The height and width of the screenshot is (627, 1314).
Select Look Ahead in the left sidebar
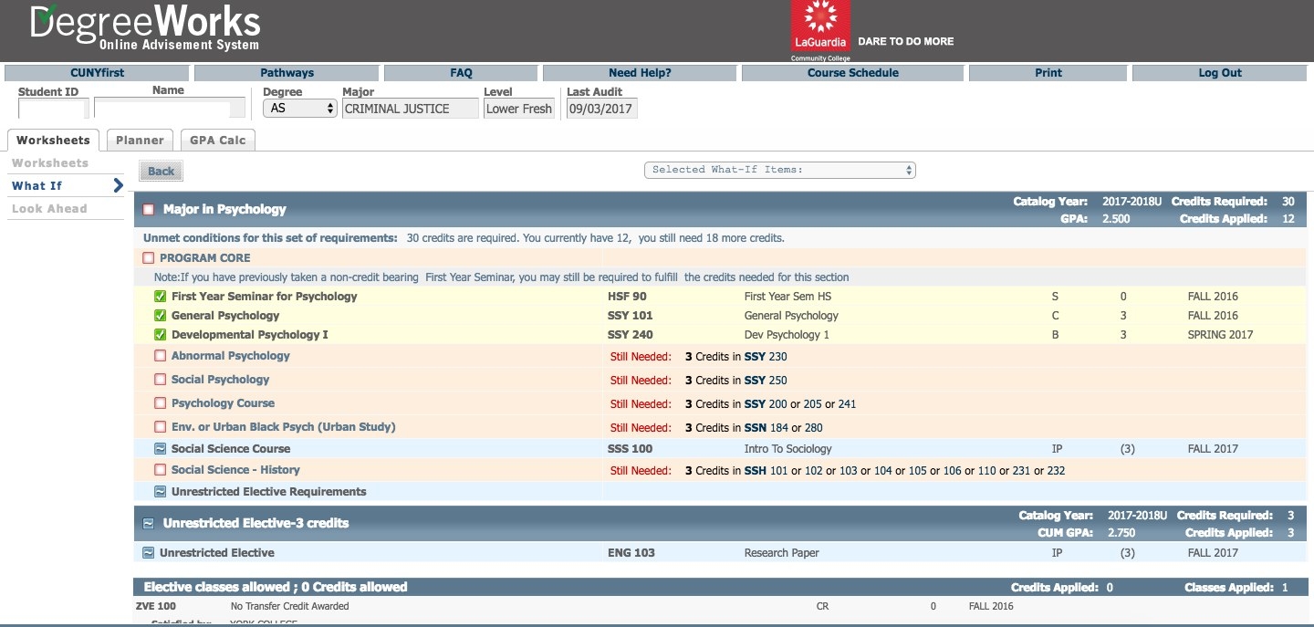[49, 209]
